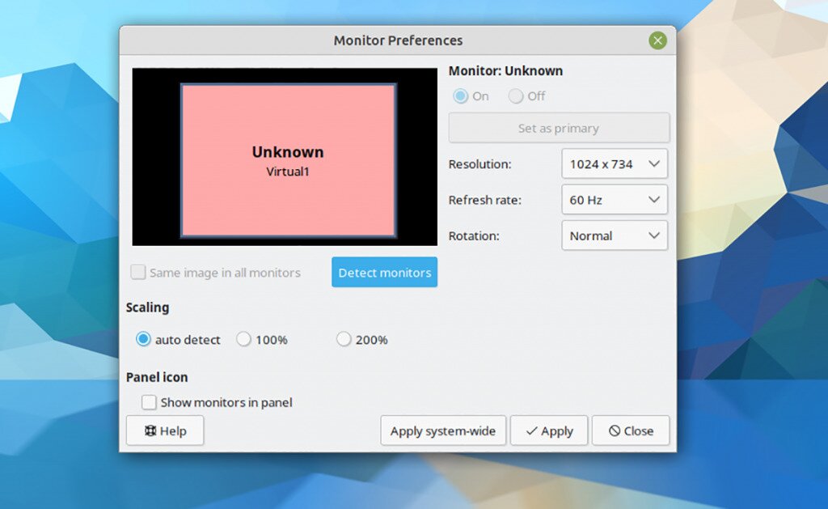The height and width of the screenshot is (509, 828).
Task: Click Detect monitors
Action: point(384,272)
